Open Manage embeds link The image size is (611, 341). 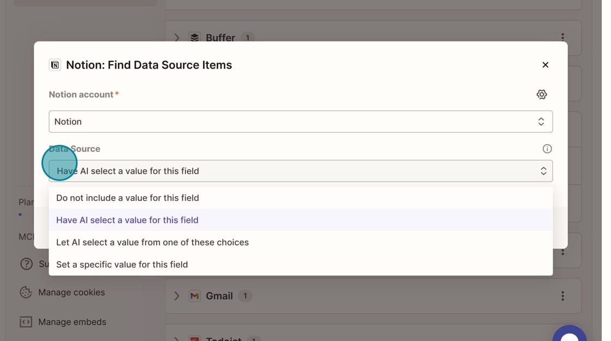[72, 322]
